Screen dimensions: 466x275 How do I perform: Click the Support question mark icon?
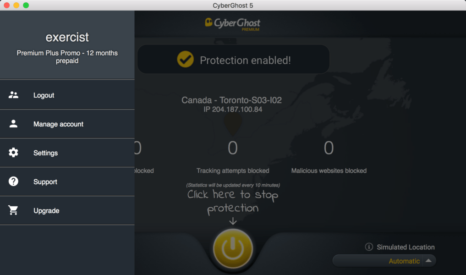13,181
